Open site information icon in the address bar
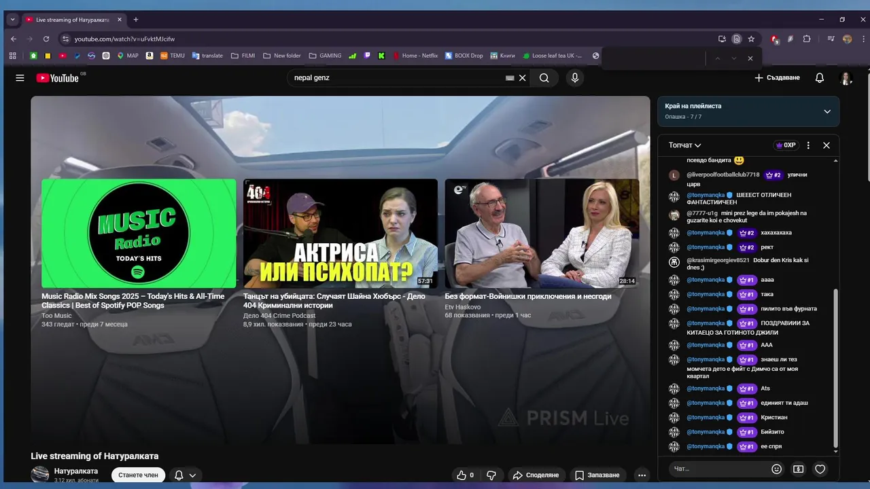Image resolution: width=870 pixels, height=489 pixels. pos(65,39)
